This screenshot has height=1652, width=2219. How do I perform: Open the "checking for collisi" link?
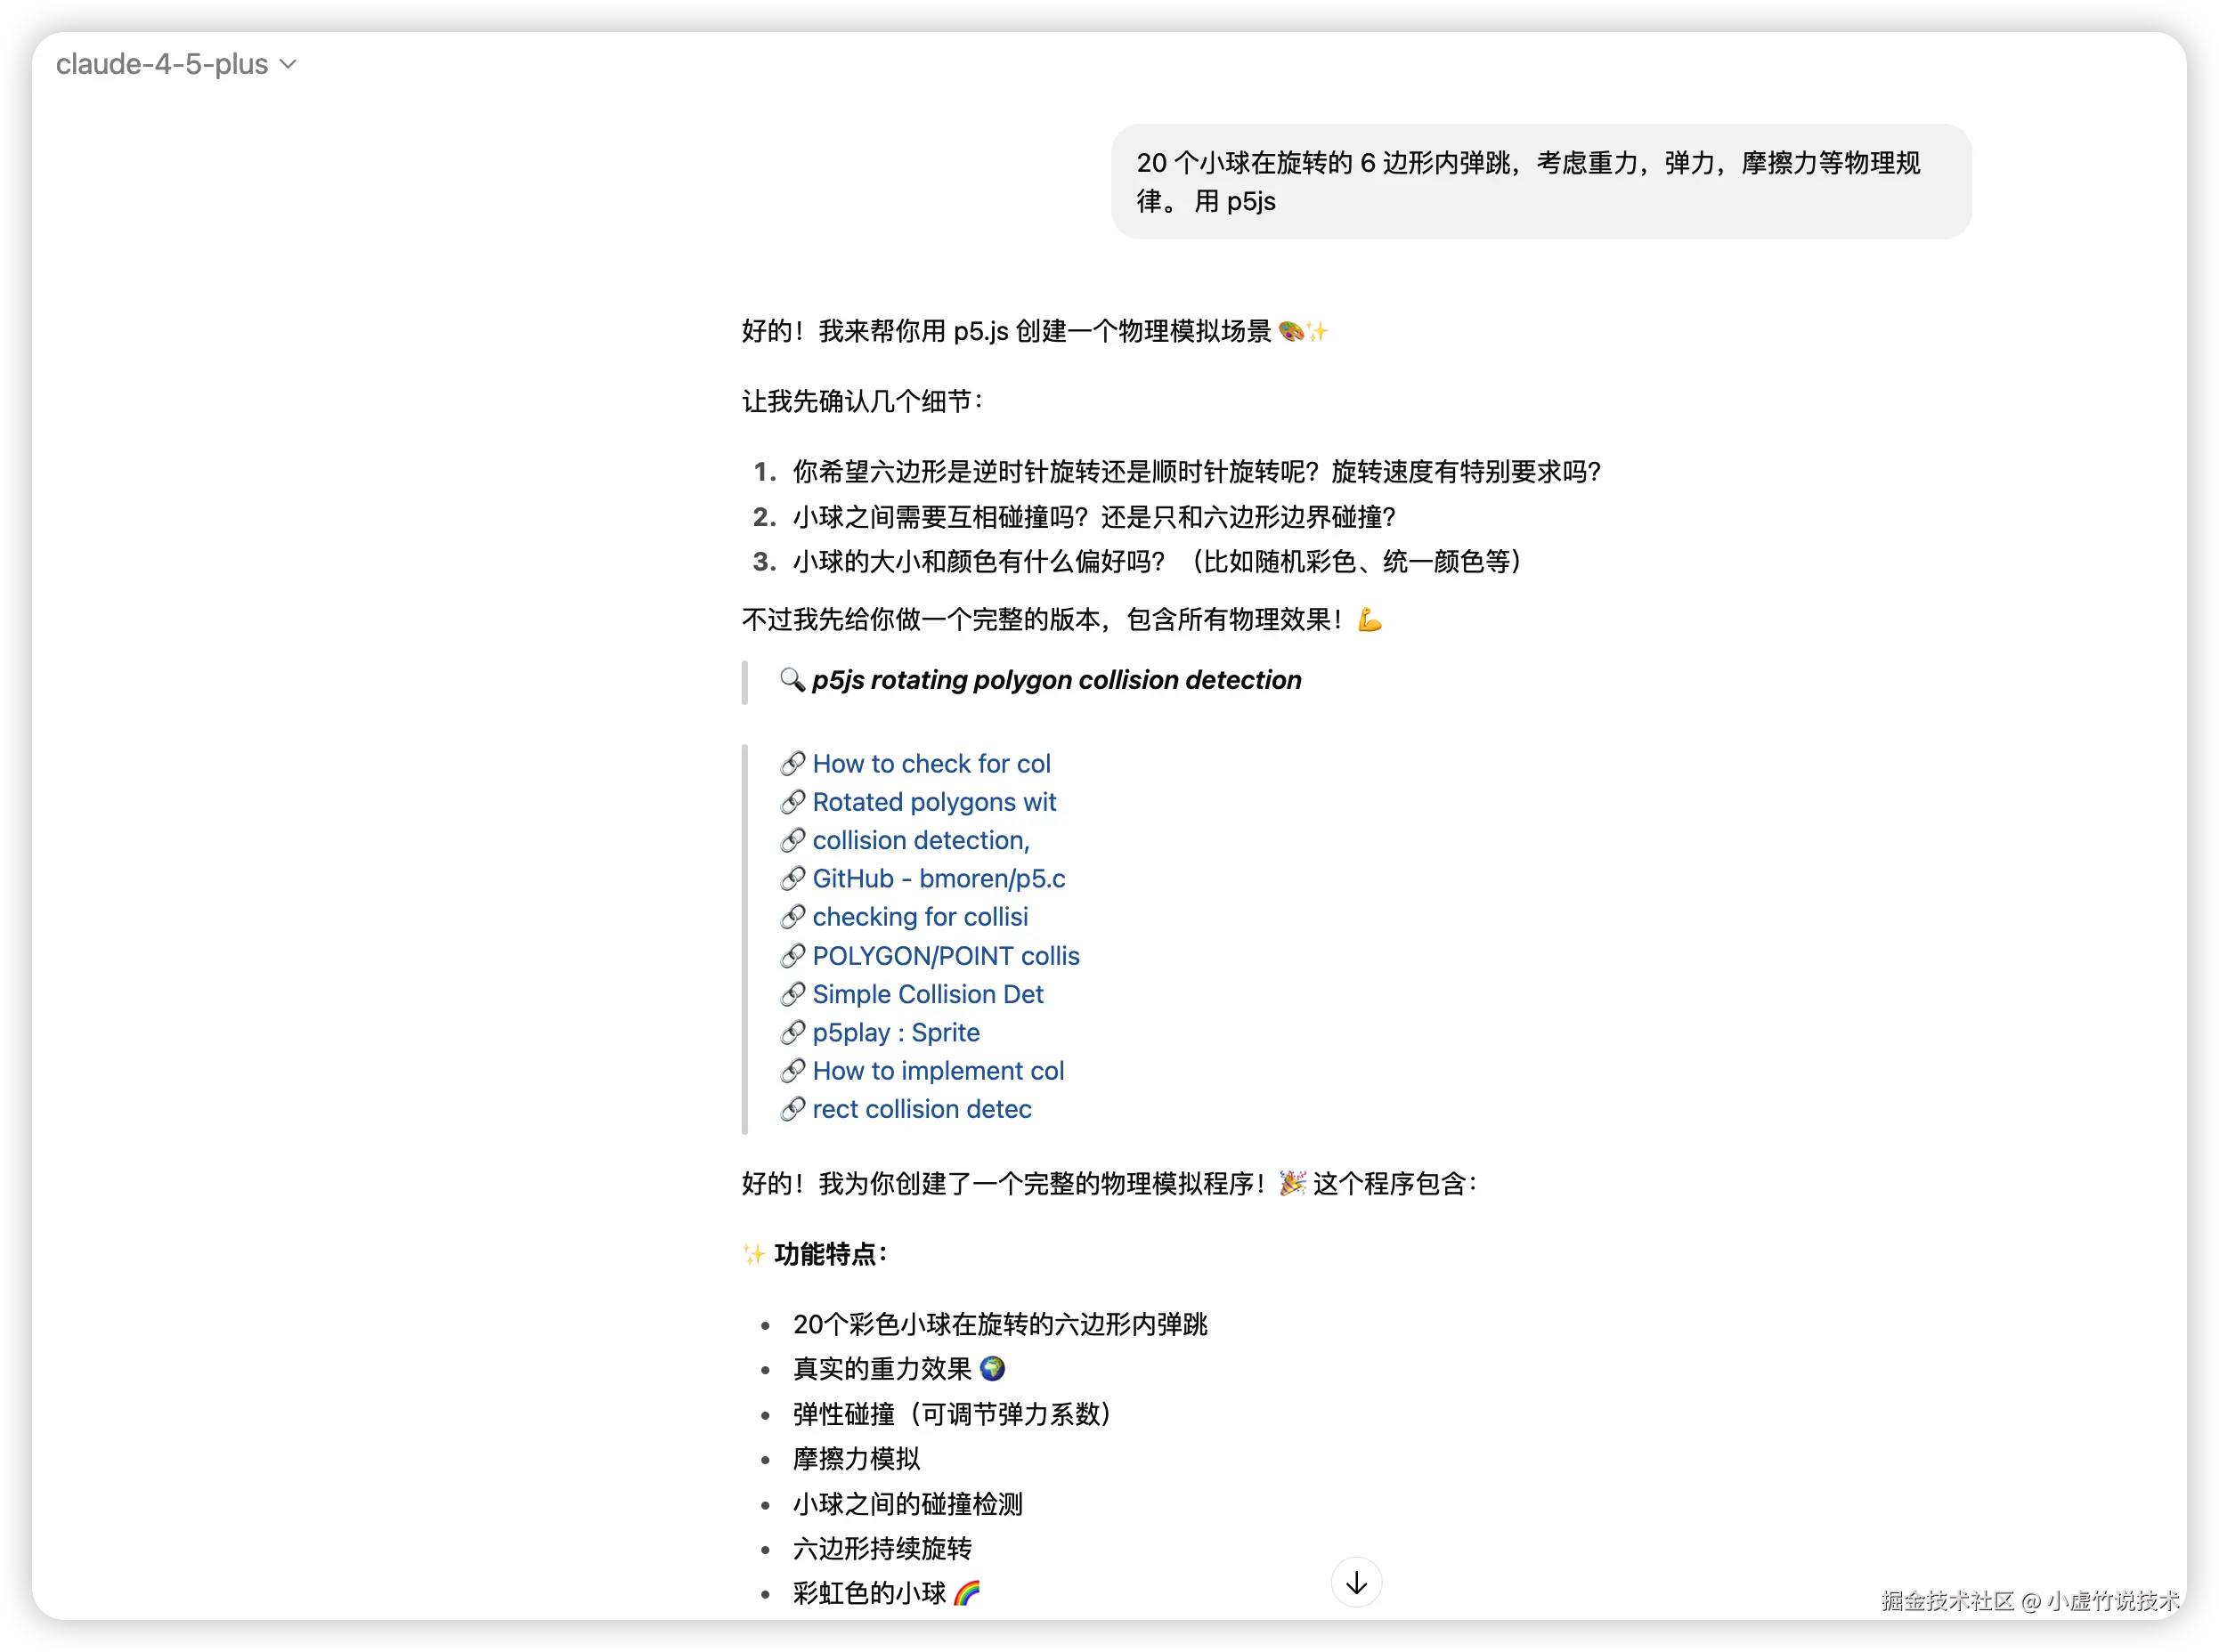tap(921, 917)
